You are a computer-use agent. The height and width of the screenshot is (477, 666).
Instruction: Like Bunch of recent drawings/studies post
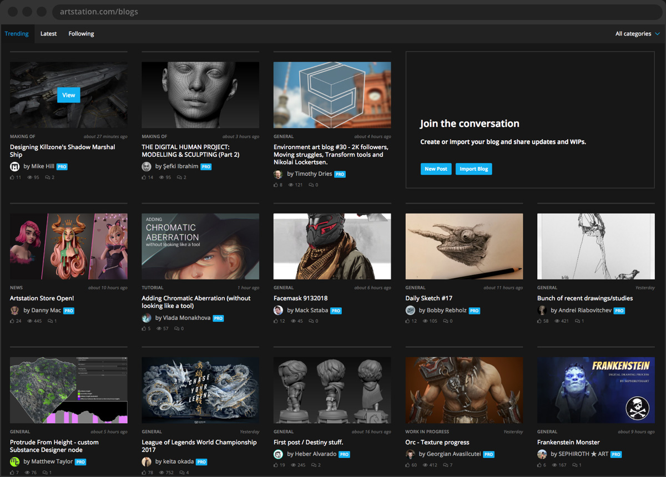tap(540, 321)
